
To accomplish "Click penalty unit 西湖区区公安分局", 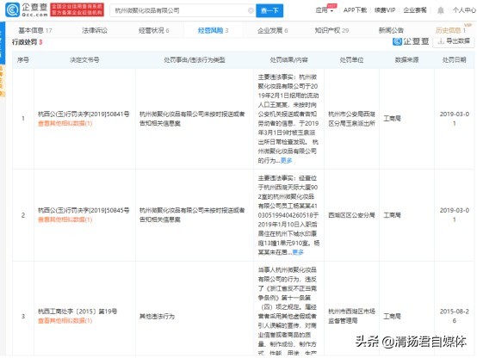I will pyautogui.click(x=351, y=215).
